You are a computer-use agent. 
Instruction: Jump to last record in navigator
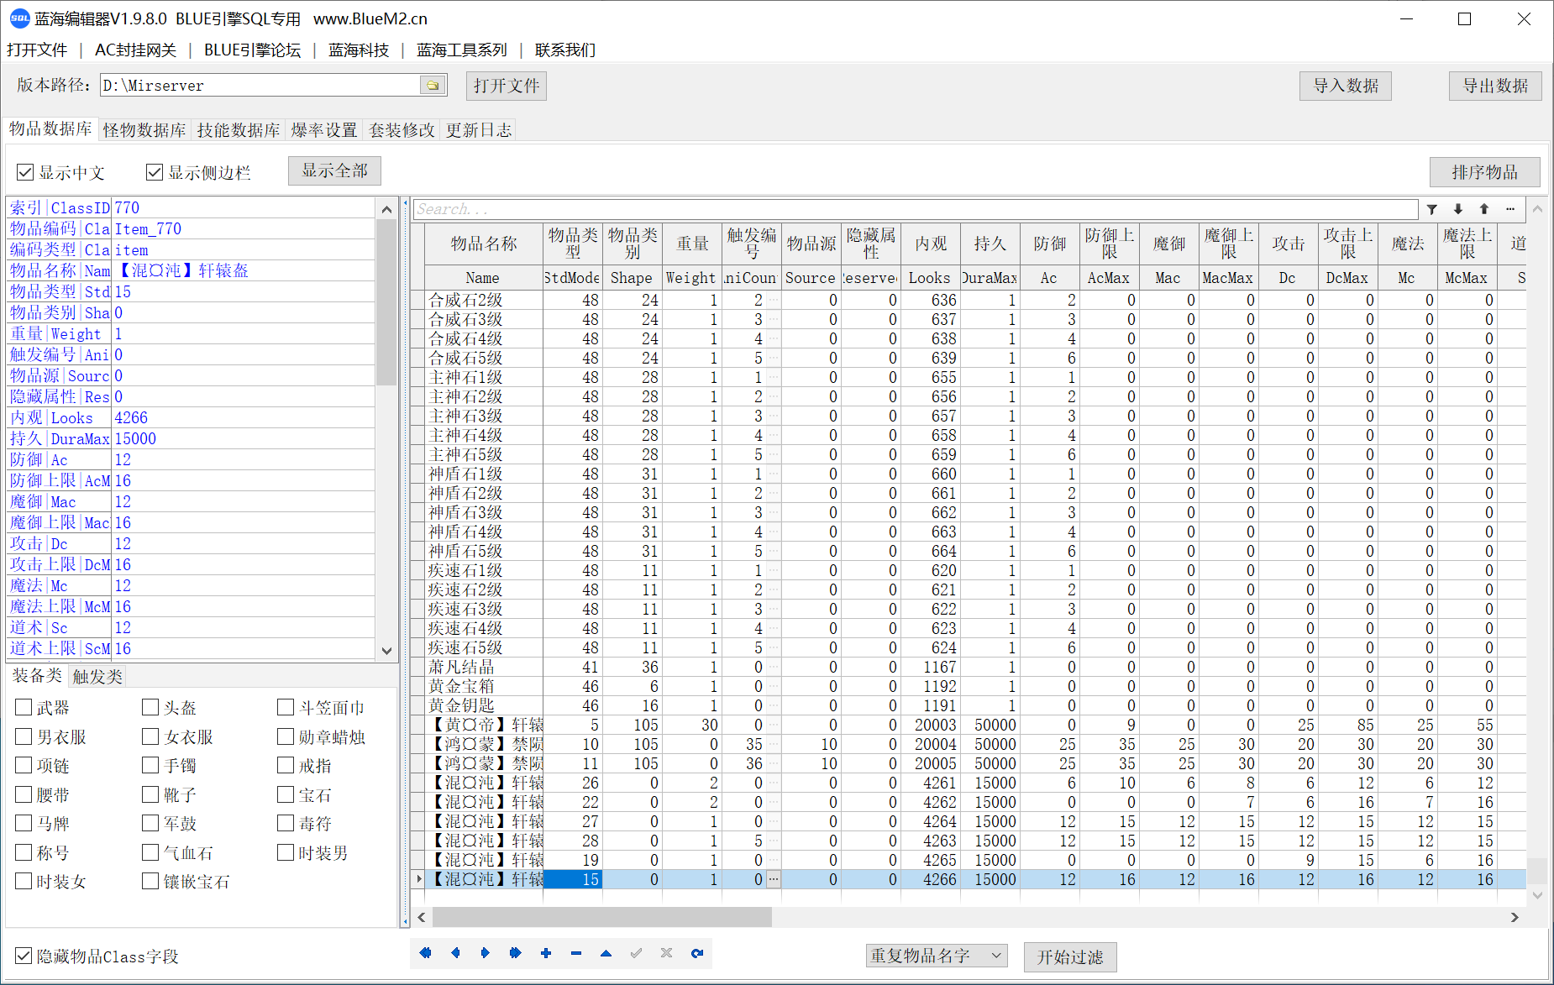click(x=516, y=953)
